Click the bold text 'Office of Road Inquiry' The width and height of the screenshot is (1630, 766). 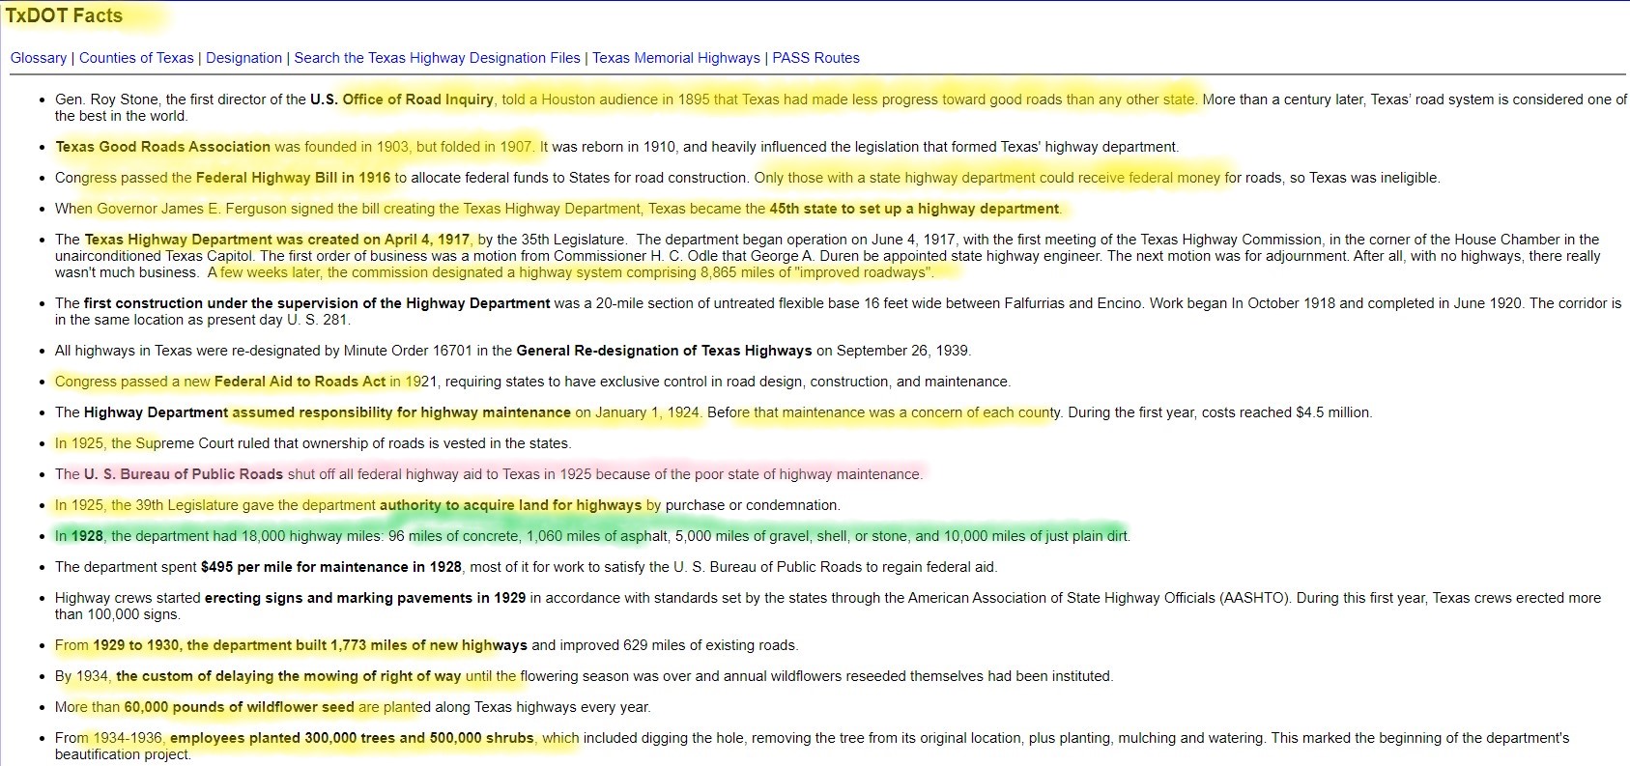(x=418, y=99)
